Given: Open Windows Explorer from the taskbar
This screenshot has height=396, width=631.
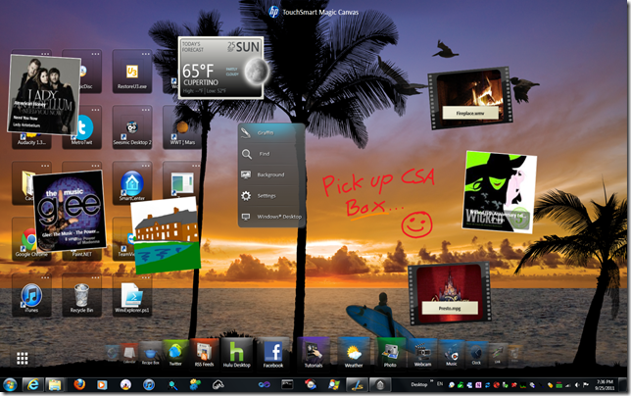Looking at the screenshot, I should coord(55,385).
